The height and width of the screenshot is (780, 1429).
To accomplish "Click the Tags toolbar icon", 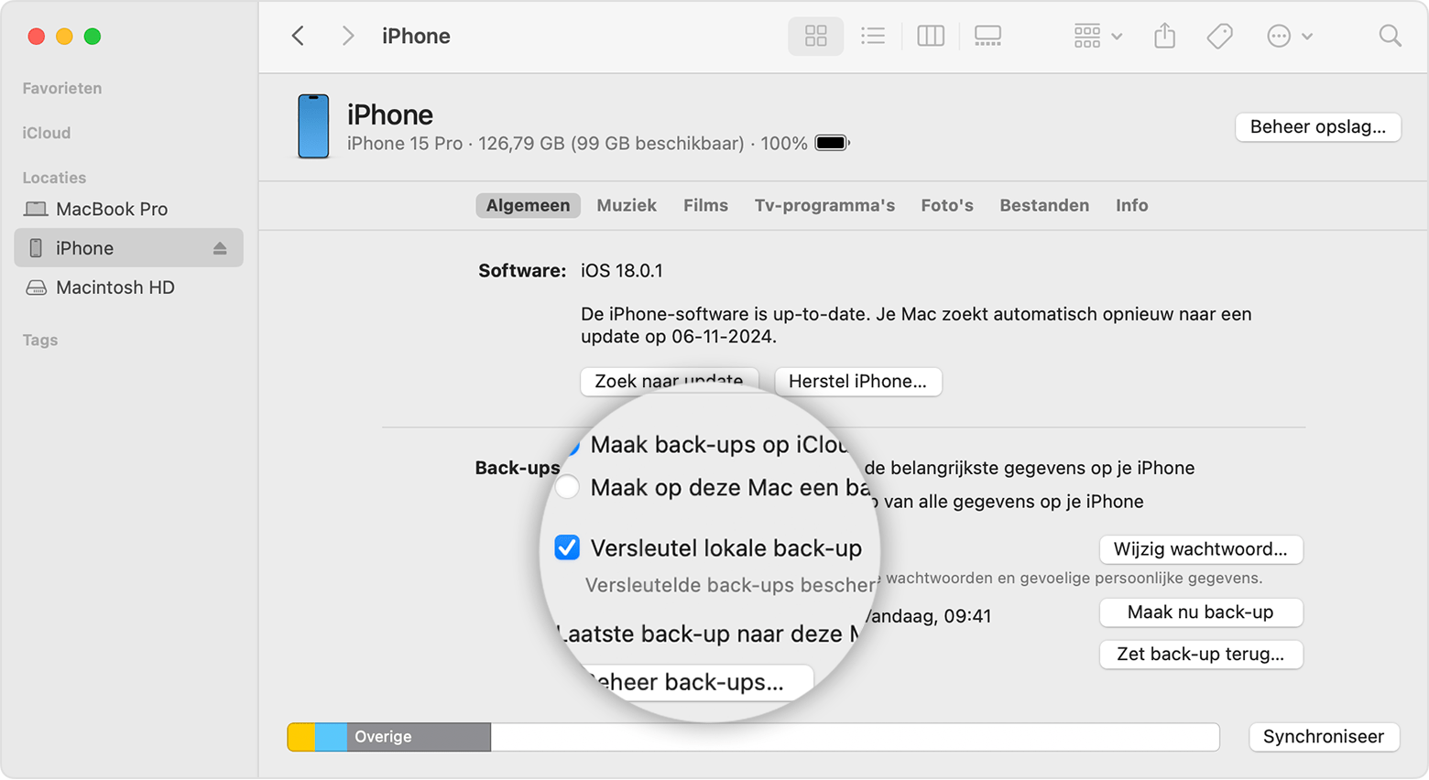I will (x=1219, y=36).
